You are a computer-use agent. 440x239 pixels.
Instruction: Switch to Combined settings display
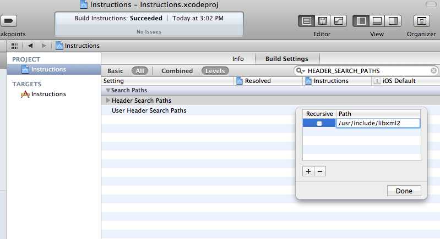click(x=177, y=71)
